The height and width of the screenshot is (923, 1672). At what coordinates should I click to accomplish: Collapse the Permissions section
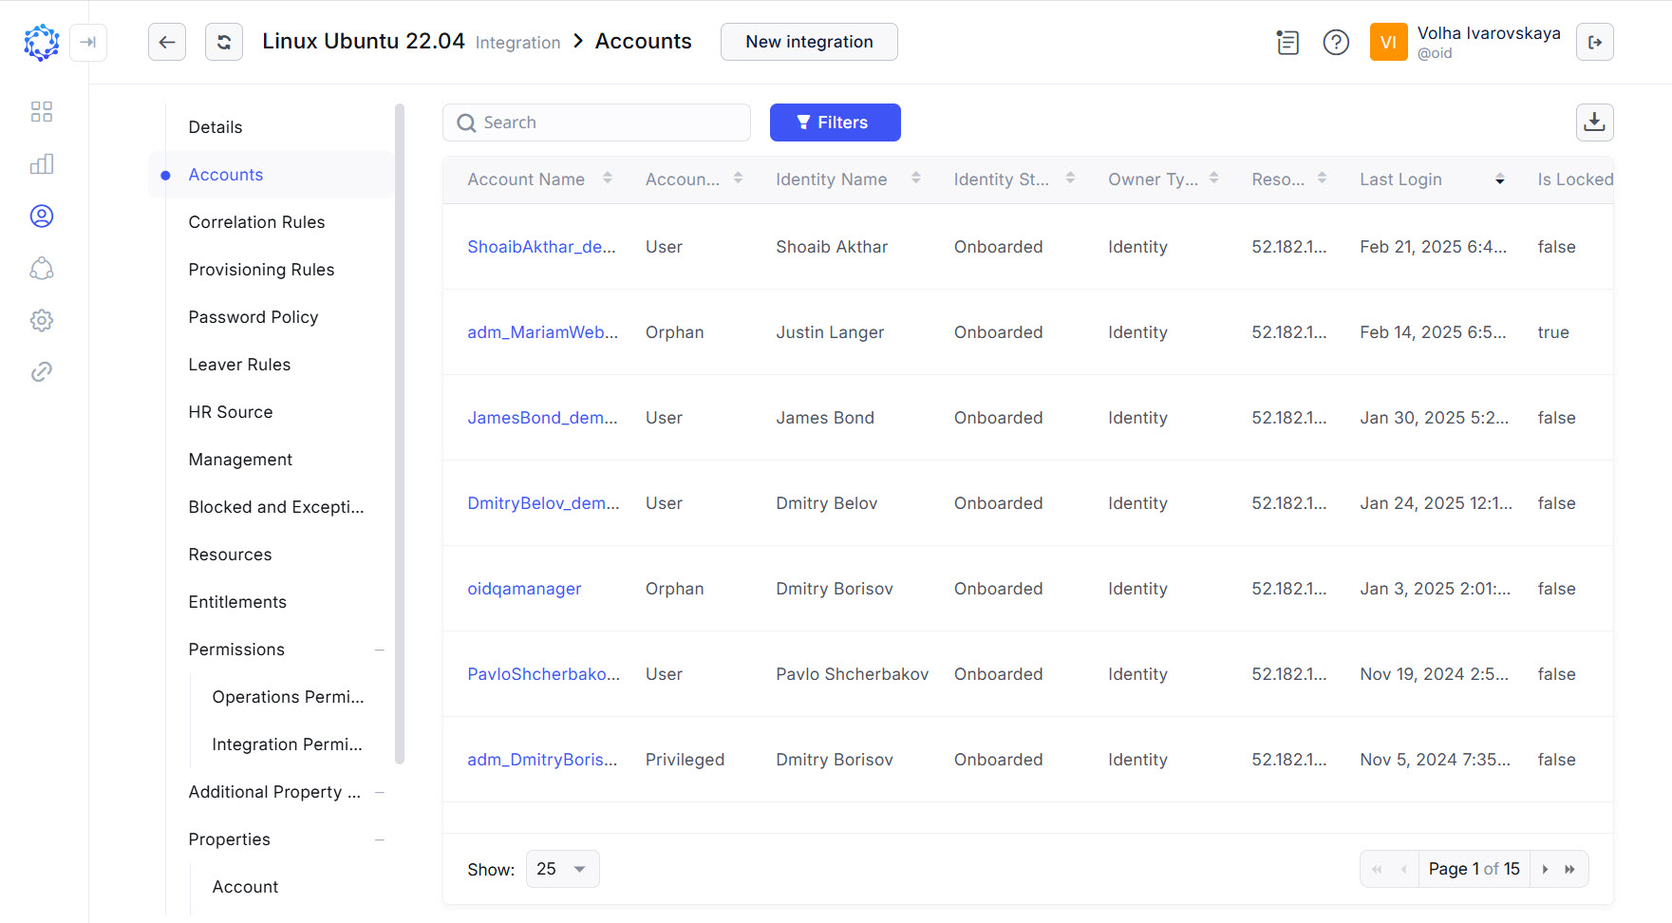point(380,650)
